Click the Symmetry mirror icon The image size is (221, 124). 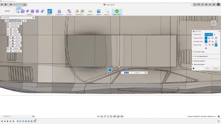[x=59, y=11]
